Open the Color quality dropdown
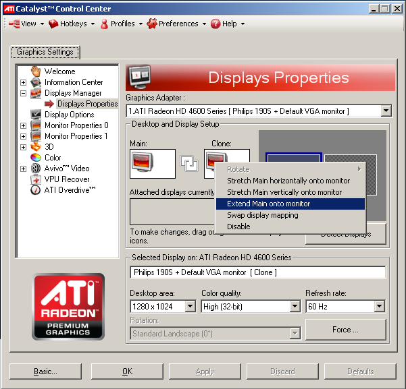The image size is (406, 389). (x=295, y=306)
